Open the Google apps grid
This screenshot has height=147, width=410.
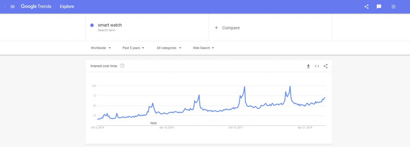(x=393, y=6)
